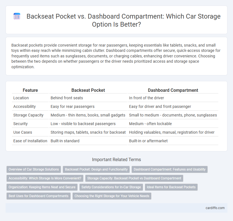Select the Backseat Pocket: Design and Functionality tag
Image resolution: width=233 pixels, height=221 pixels.
coord(96,169)
